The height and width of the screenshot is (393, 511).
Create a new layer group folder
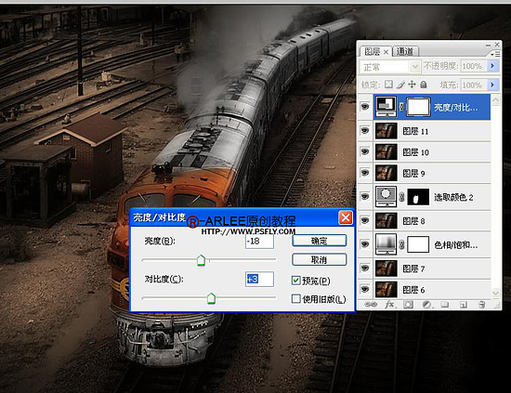pos(445,305)
